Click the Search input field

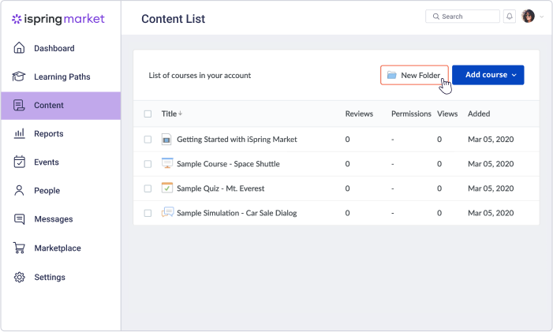click(x=462, y=17)
